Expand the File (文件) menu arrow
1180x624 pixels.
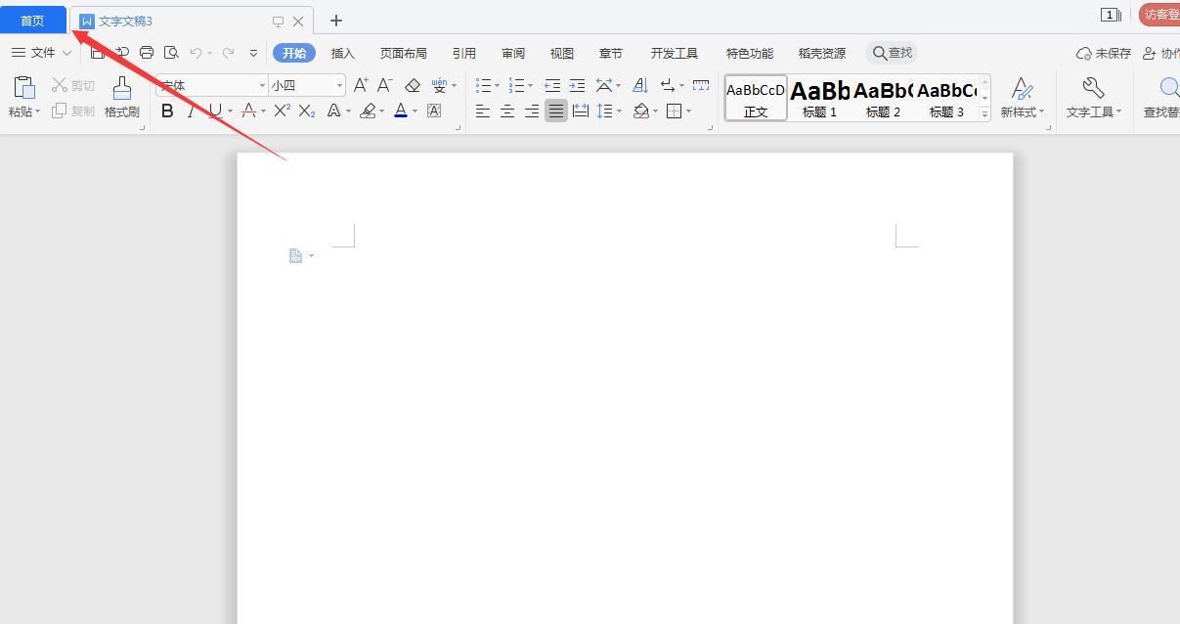click(66, 53)
